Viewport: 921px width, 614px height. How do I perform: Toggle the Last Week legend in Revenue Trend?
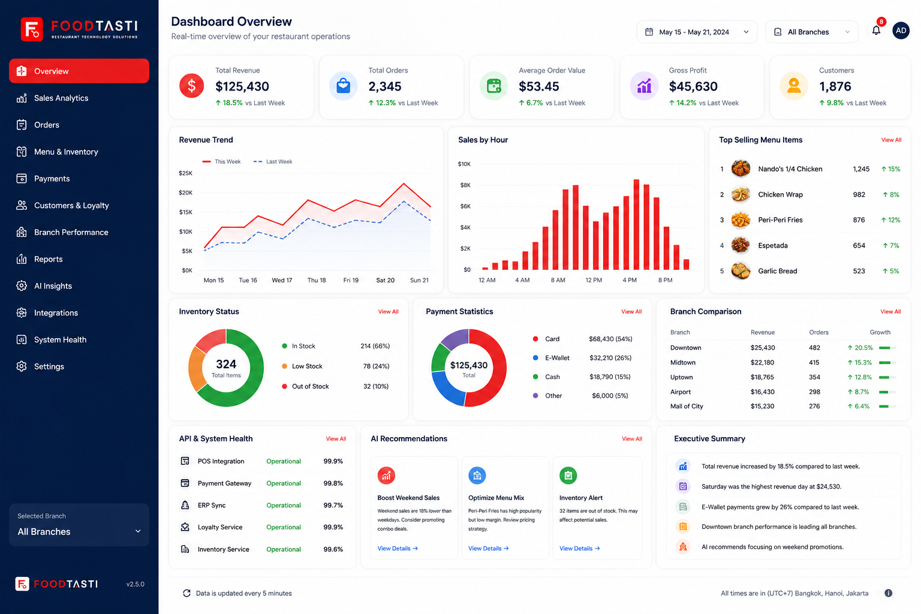coord(273,162)
